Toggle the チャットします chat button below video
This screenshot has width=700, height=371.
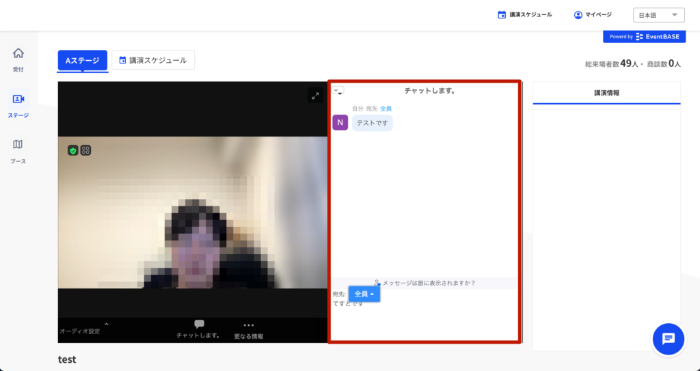(199, 329)
